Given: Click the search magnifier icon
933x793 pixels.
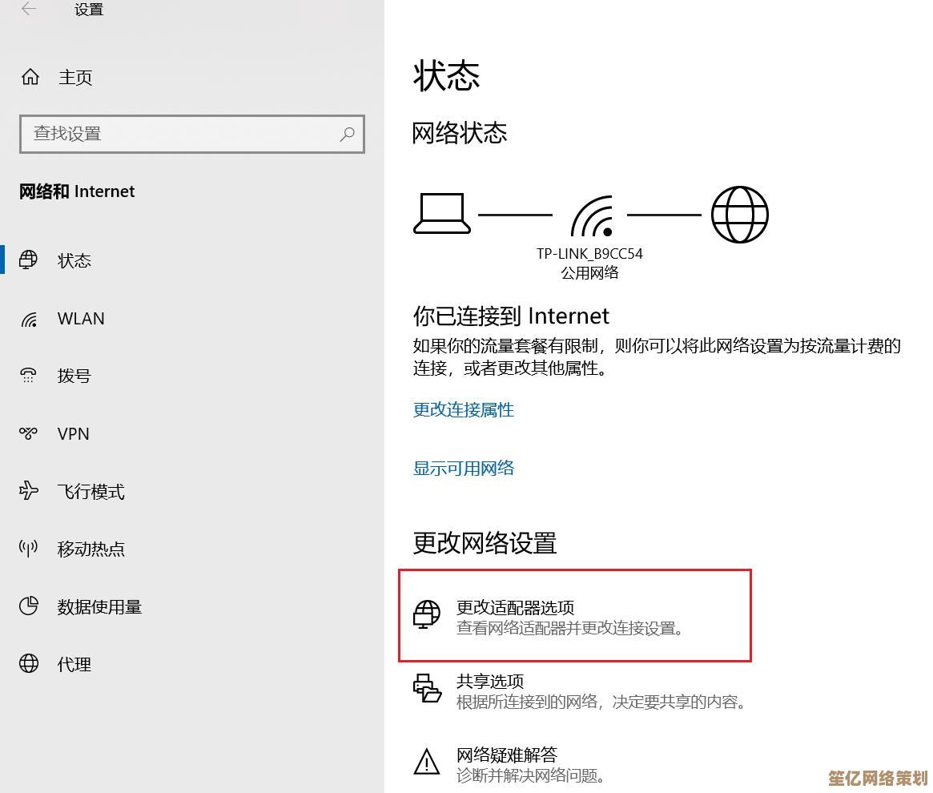Looking at the screenshot, I should tap(347, 134).
